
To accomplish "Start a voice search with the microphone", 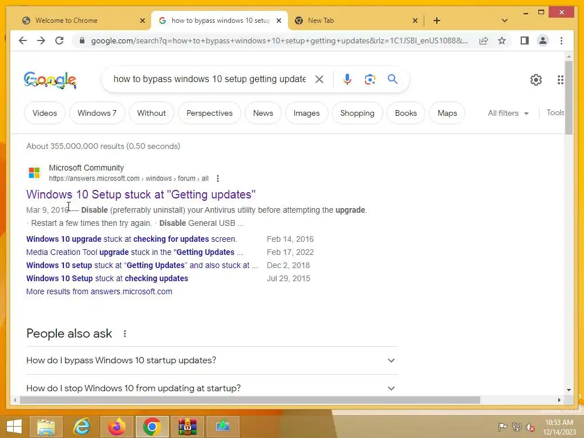I will [x=347, y=79].
